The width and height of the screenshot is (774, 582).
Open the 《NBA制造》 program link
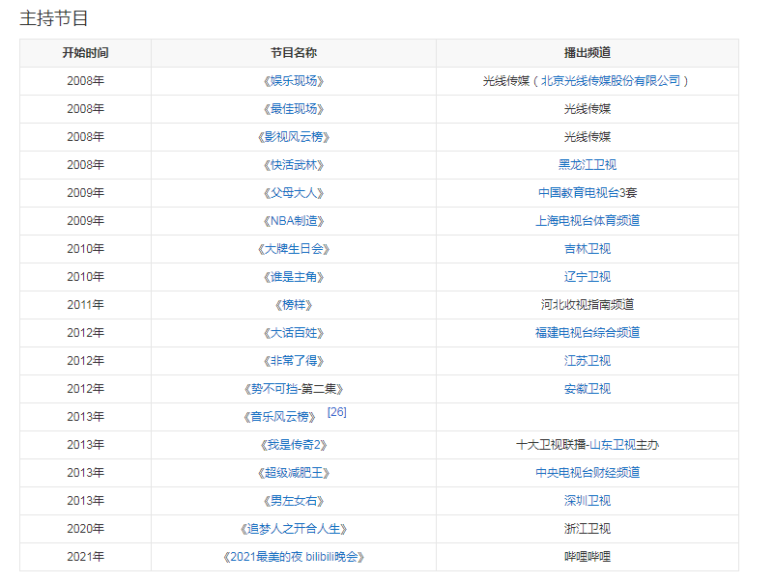pyautogui.click(x=293, y=221)
